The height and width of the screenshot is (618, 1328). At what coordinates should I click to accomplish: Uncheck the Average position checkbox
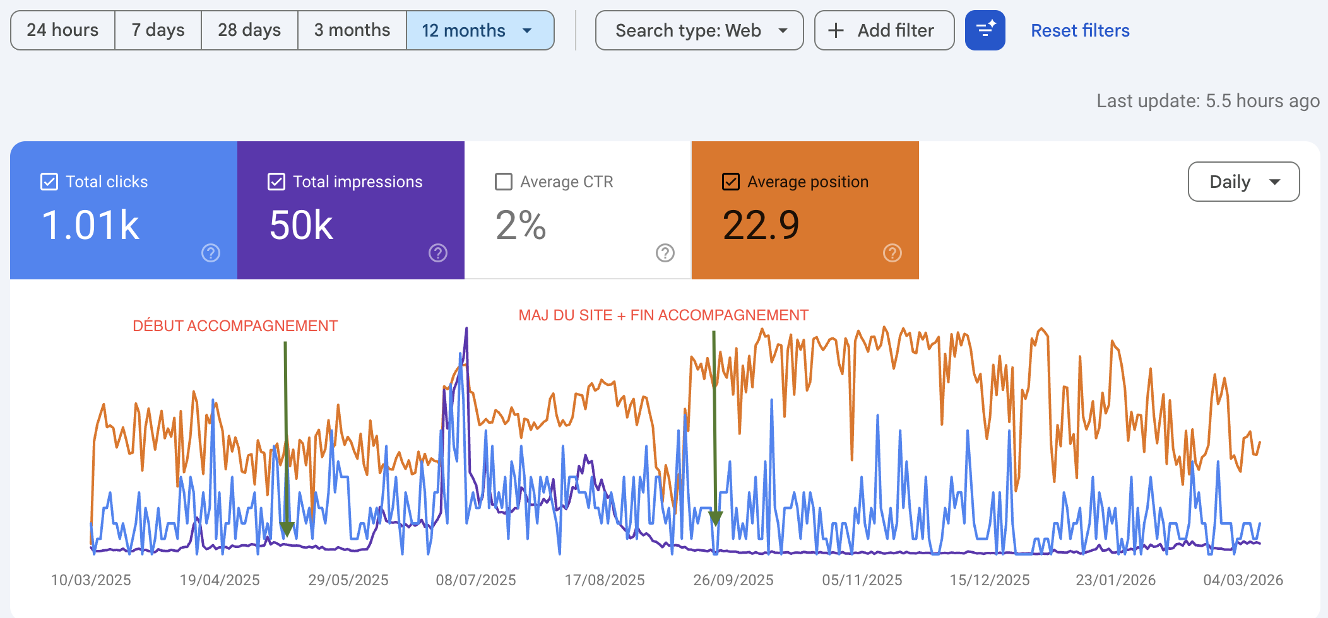click(731, 182)
